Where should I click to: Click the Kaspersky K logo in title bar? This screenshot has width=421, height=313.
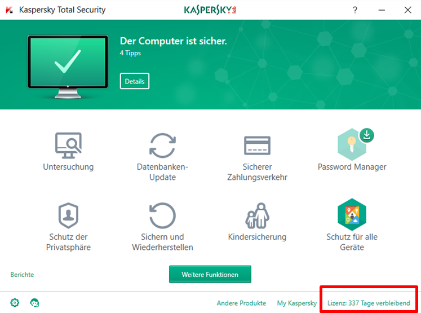coord(10,10)
